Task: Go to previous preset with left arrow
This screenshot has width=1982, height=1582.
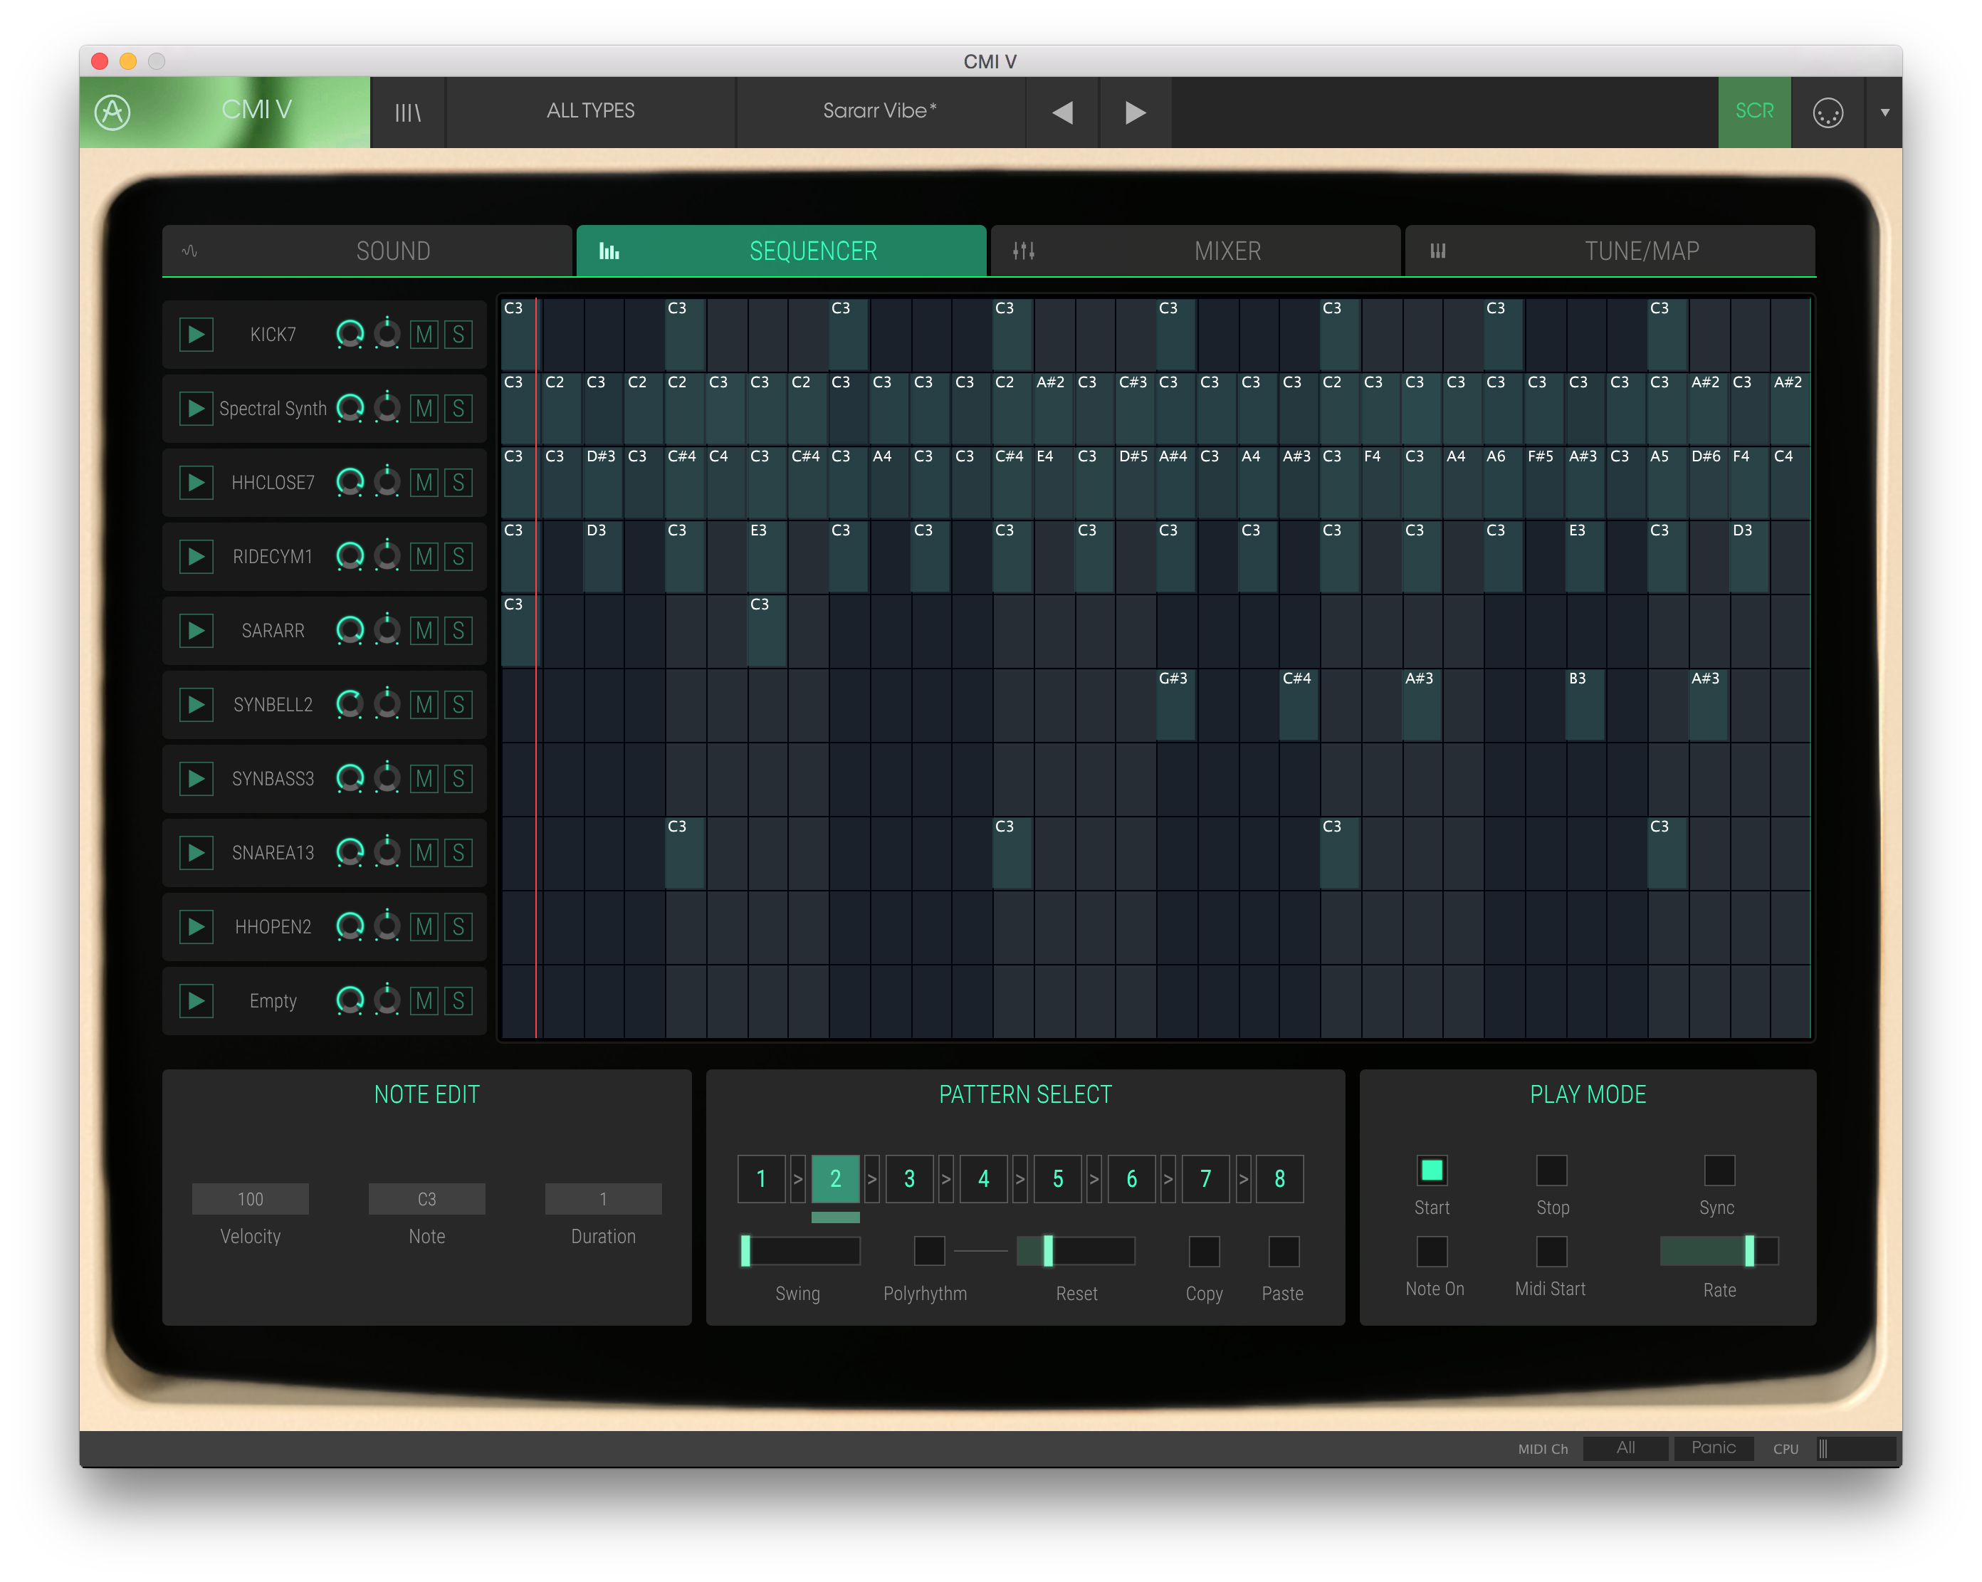Action: coord(1061,112)
